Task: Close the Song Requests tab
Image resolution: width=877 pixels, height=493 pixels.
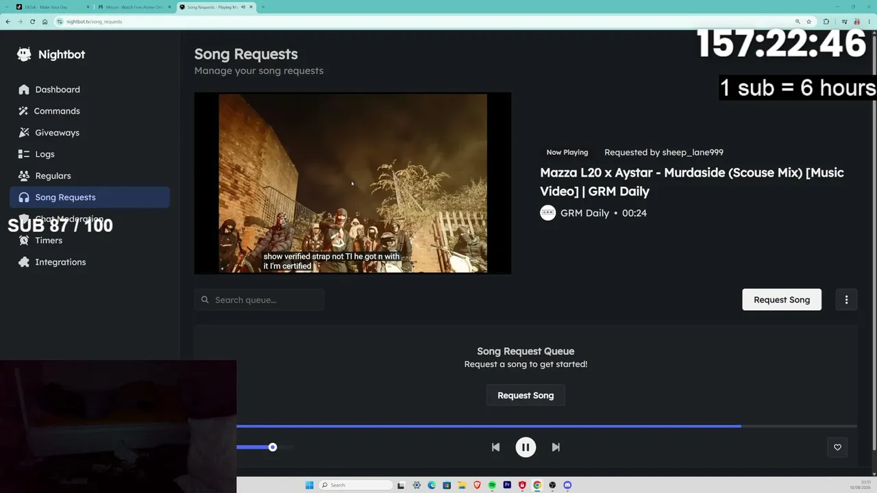Action: (251, 7)
